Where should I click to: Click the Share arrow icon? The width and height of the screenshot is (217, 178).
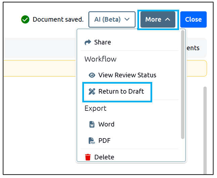click(88, 42)
